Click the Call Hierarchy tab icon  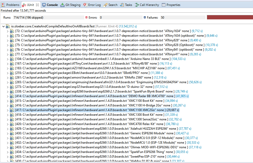pos(137,5)
